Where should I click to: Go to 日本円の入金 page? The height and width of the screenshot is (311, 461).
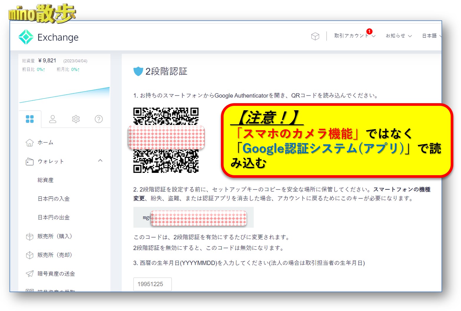pos(54,199)
